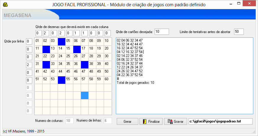
Task: Click the generated game line 02 16 24 32 37 44
Action: tap(130, 63)
